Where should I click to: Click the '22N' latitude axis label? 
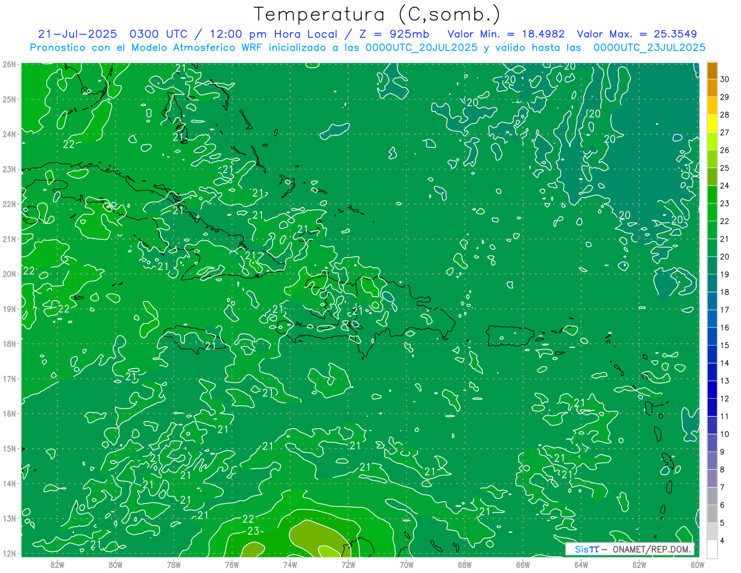pyautogui.click(x=9, y=204)
